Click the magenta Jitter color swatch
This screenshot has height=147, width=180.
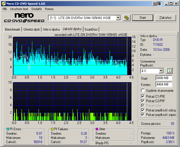coord(97,129)
